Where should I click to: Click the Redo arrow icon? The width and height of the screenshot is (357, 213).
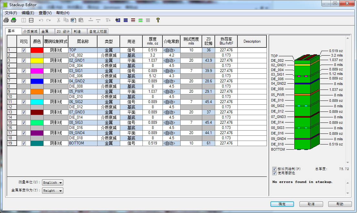48,20
